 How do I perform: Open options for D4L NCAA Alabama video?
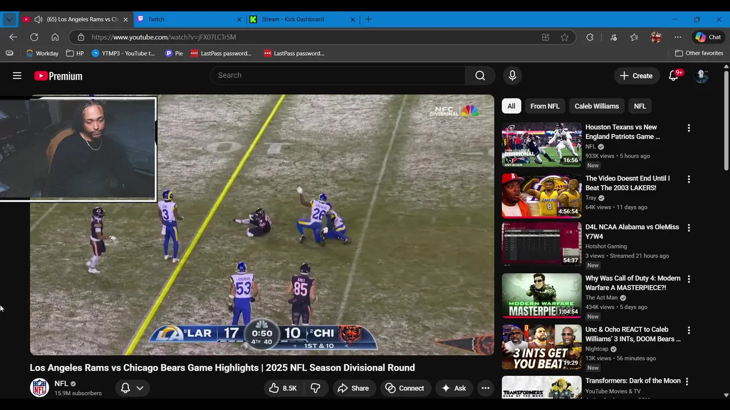688,228
